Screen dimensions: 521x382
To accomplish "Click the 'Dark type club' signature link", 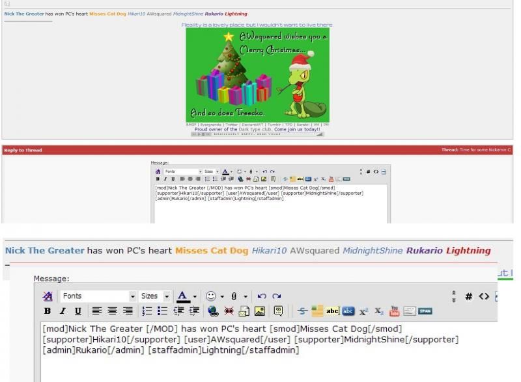I will pos(255,129).
